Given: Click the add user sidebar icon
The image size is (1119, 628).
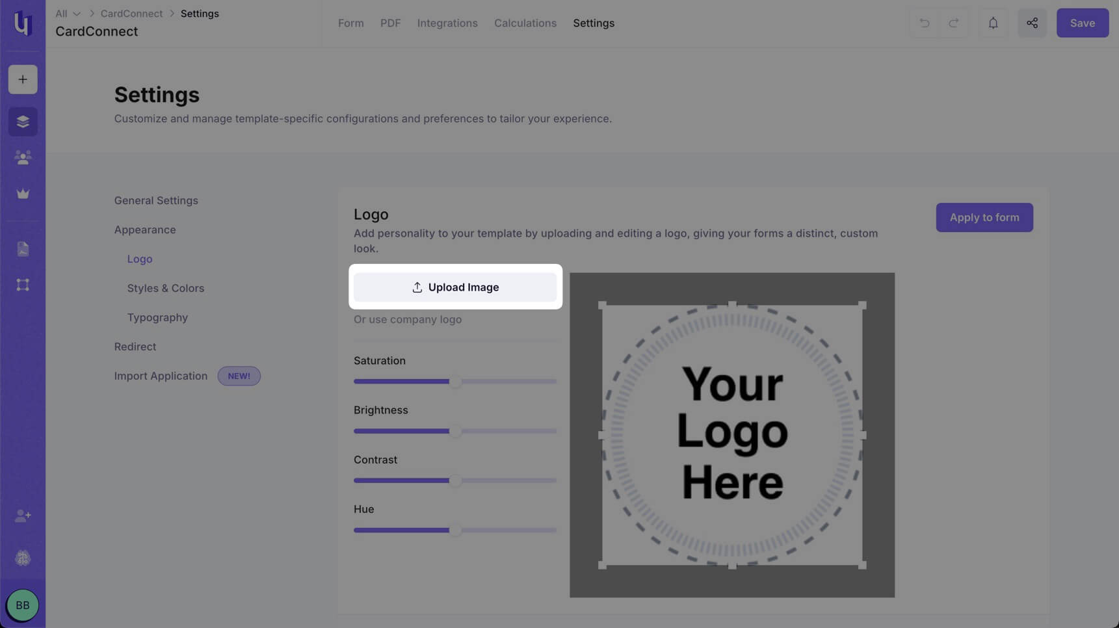Looking at the screenshot, I should coord(23,516).
